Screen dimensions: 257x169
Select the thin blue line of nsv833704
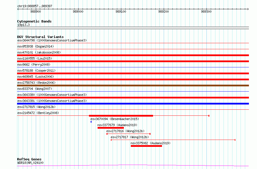pyautogui.click(x=133, y=91)
